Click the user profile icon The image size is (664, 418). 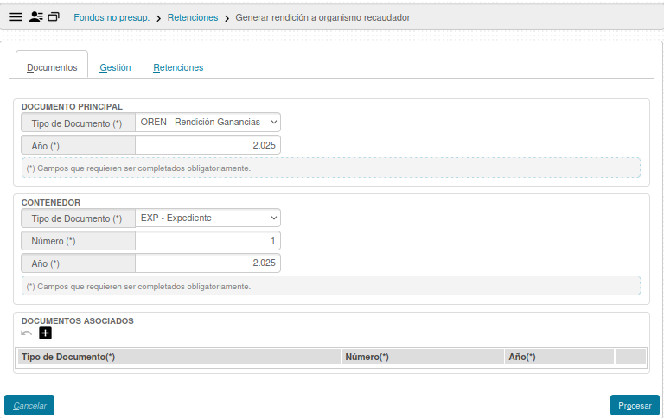(x=35, y=17)
